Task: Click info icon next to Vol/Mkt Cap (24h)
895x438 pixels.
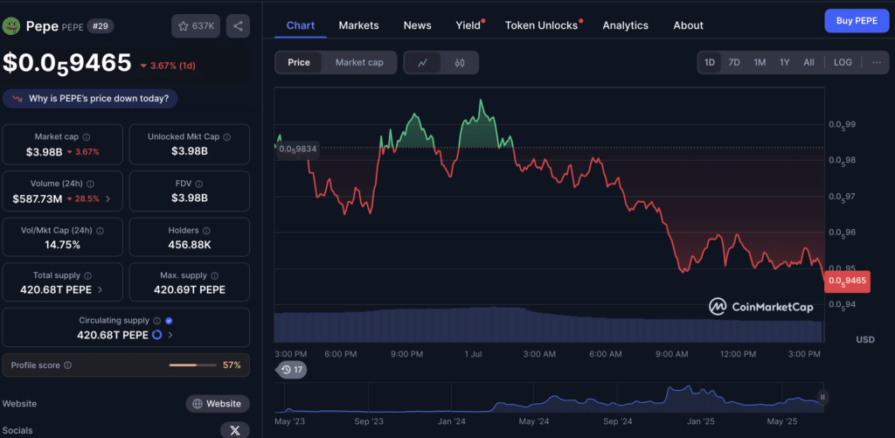Action: tap(101, 231)
